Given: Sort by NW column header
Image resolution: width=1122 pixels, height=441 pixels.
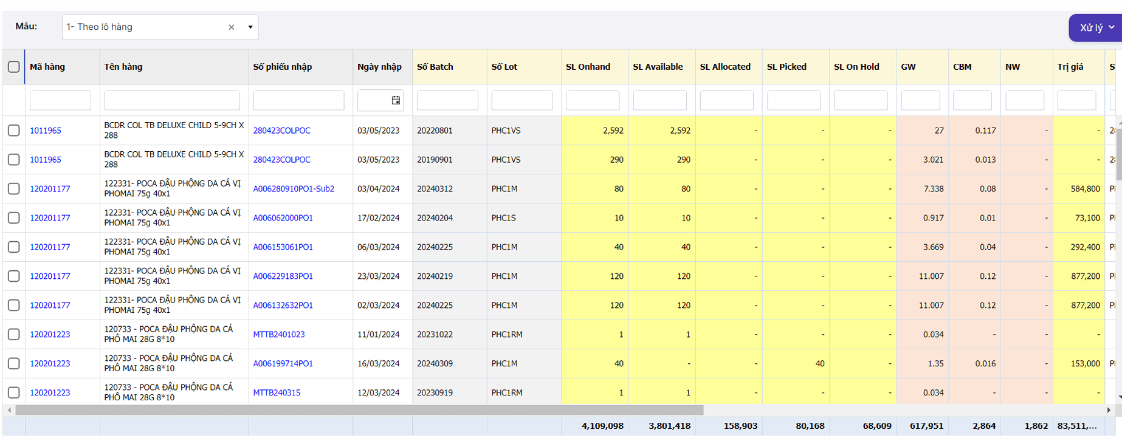Looking at the screenshot, I should click(x=1013, y=67).
